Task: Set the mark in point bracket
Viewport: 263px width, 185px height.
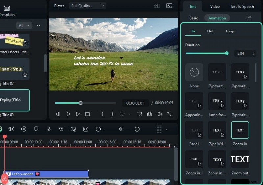Action: (x=102, y=114)
